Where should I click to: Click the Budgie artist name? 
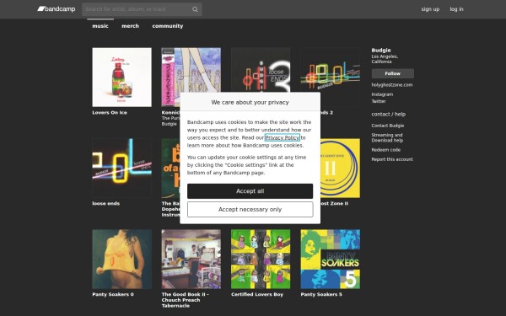(x=381, y=50)
